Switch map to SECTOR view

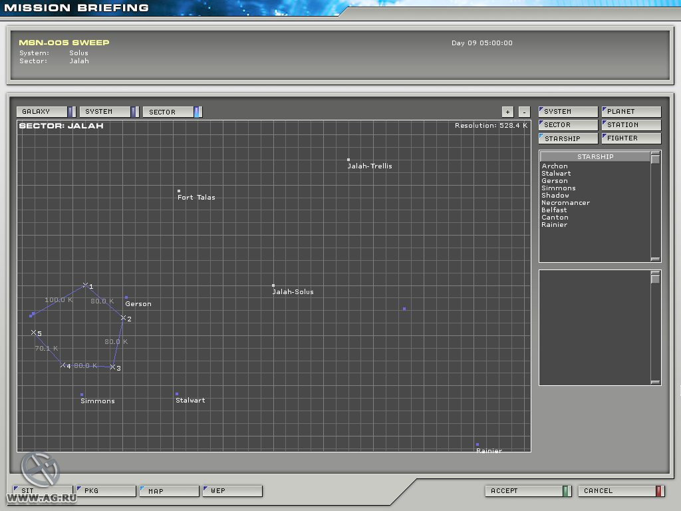click(x=172, y=112)
